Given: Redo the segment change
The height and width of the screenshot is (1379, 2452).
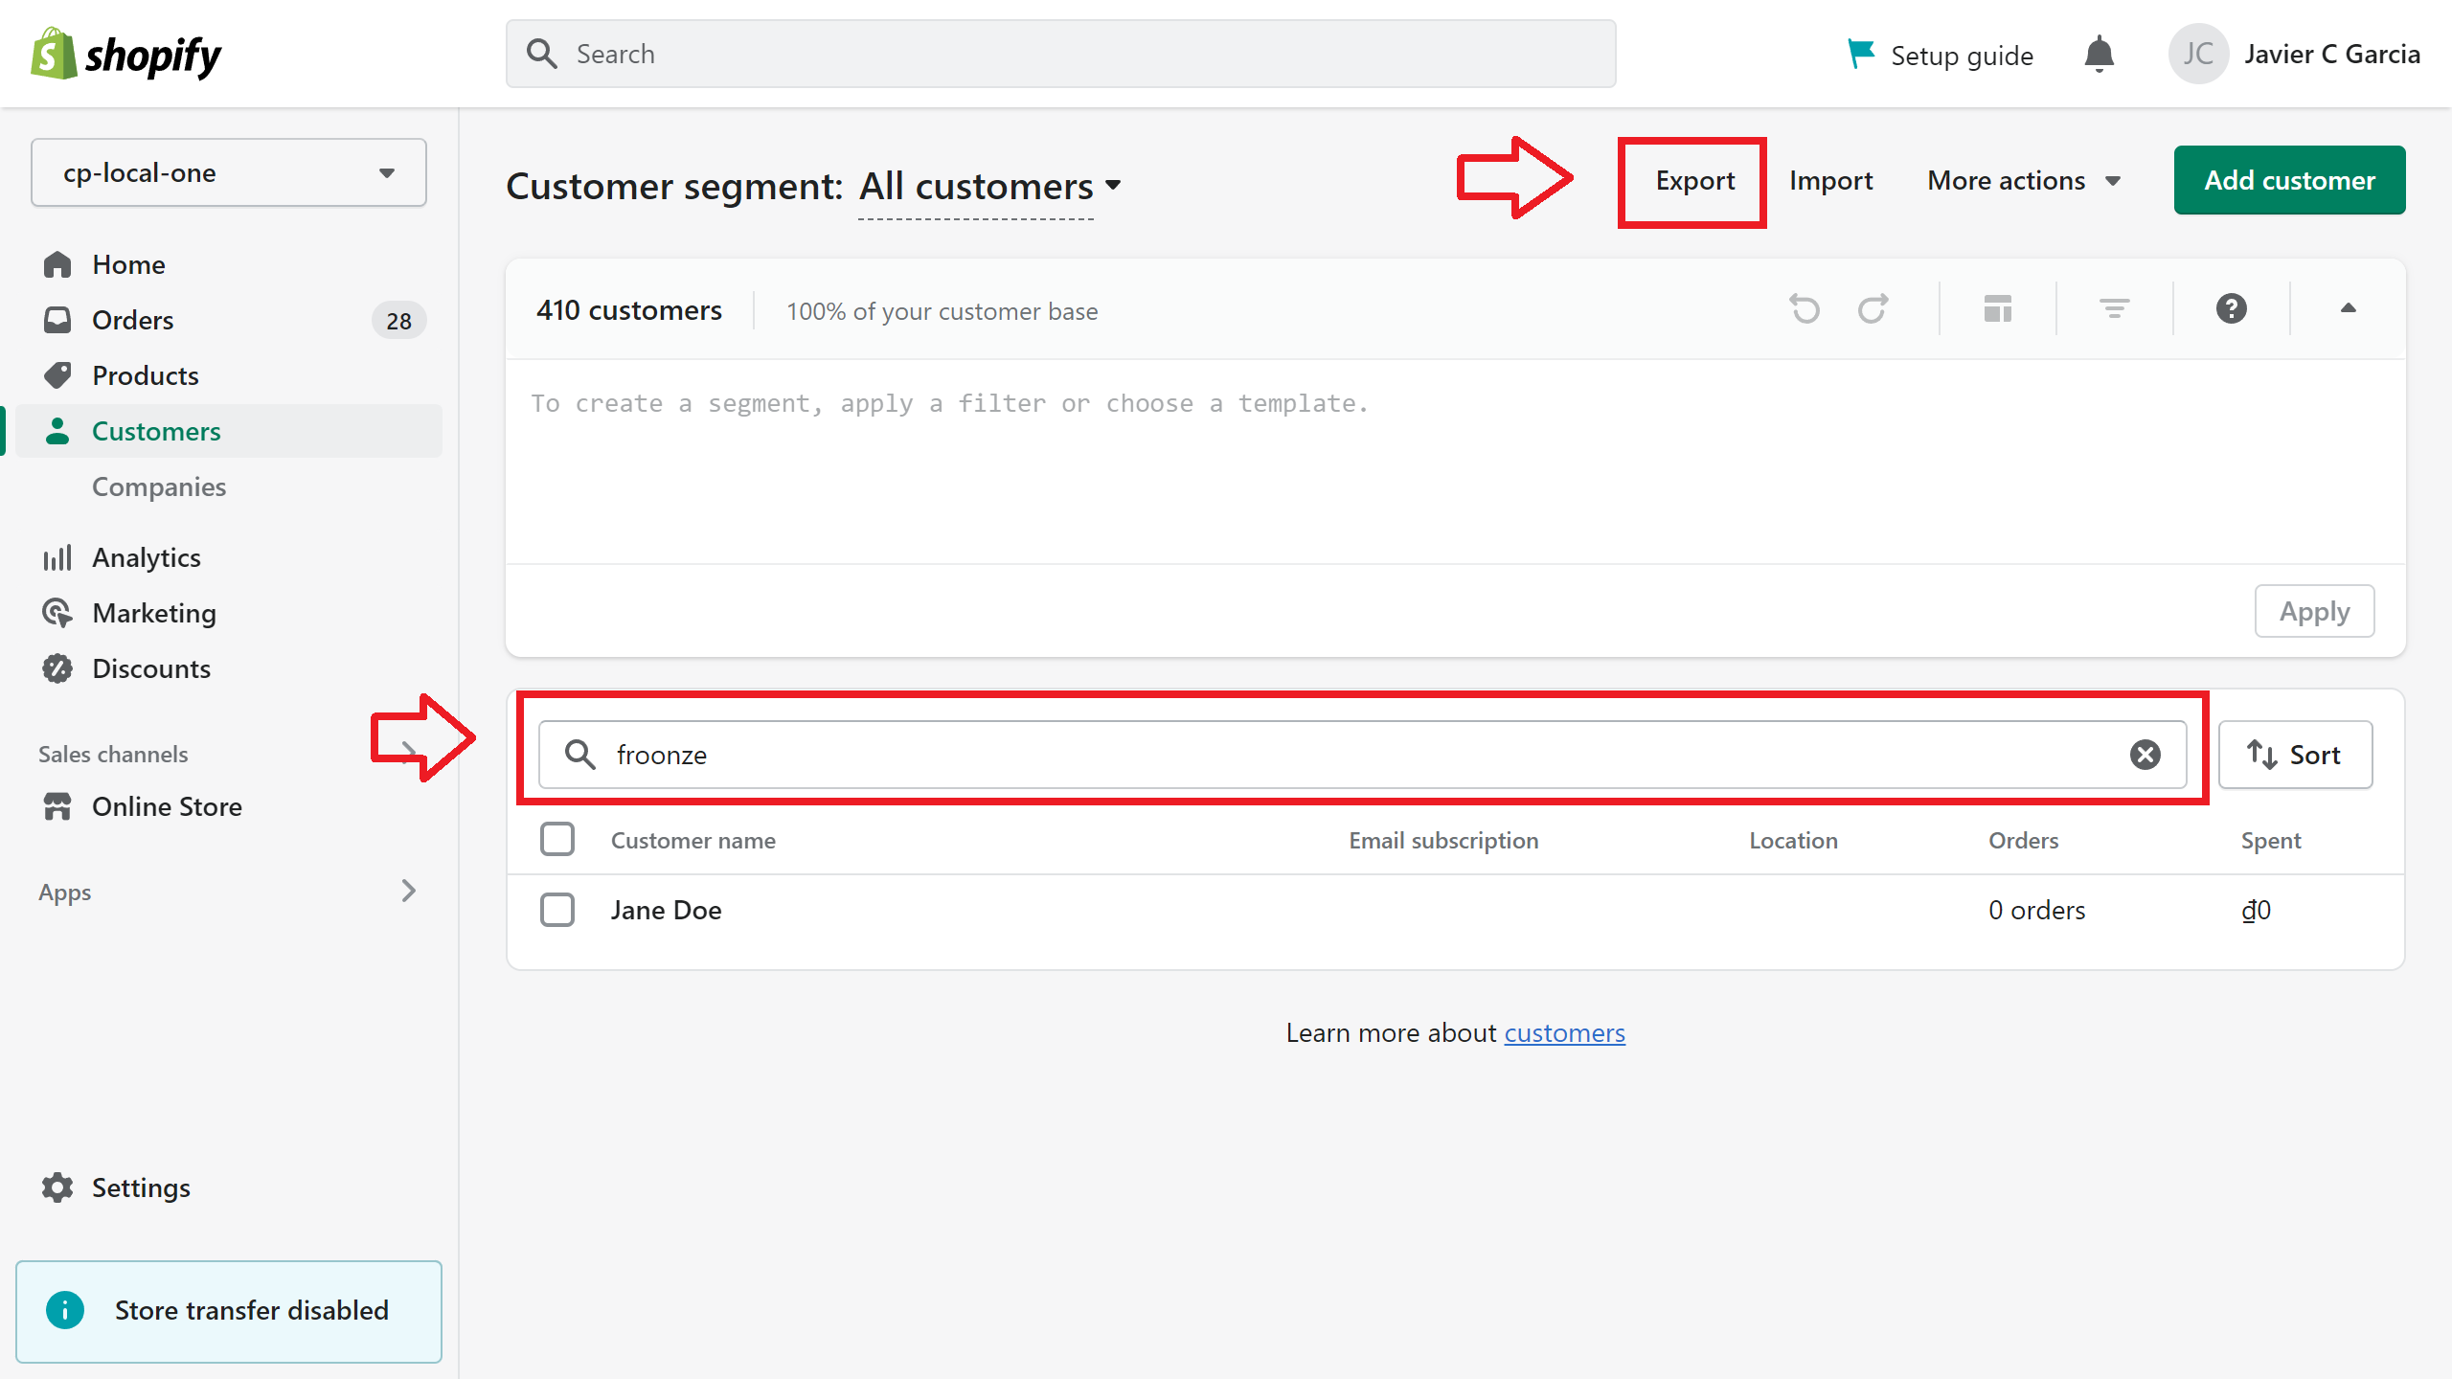Looking at the screenshot, I should [1873, 308].
